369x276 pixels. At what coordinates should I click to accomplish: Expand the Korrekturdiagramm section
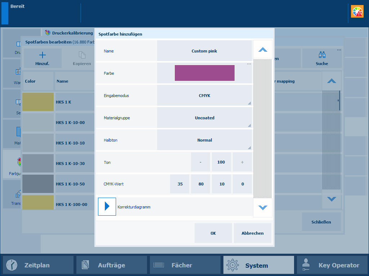[x=107, y=207]
